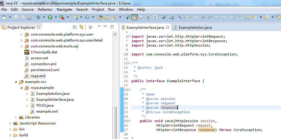This screenshot has height=139, width=281.
Task: Select 17monipdb.dat file
Action: [x=44, y=52]
